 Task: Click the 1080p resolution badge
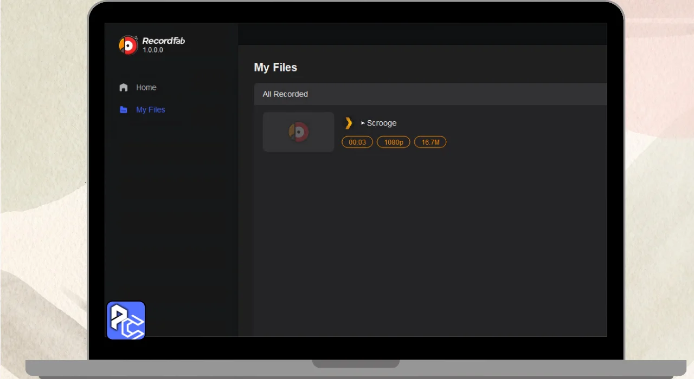[394, 142]
